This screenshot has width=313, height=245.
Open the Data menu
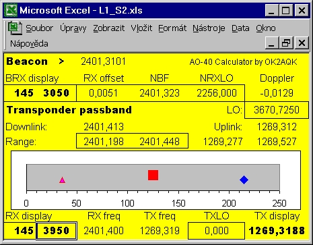(x=240, y=28)
